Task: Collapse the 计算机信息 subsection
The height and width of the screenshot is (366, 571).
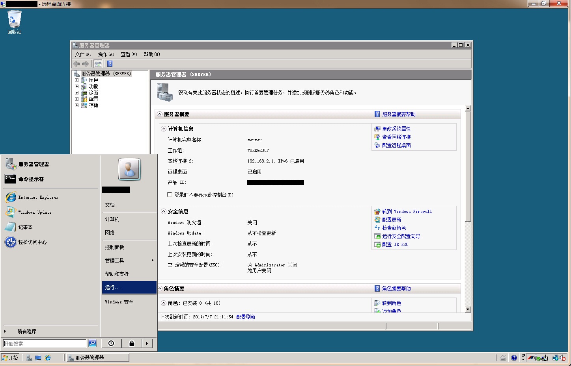Action: click(x=164, y=129)
